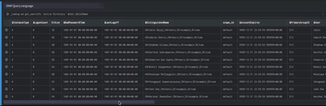
Task: Click $BadPasswordTime value in Jatin Bajaj row
Action: tap(80, 30)
